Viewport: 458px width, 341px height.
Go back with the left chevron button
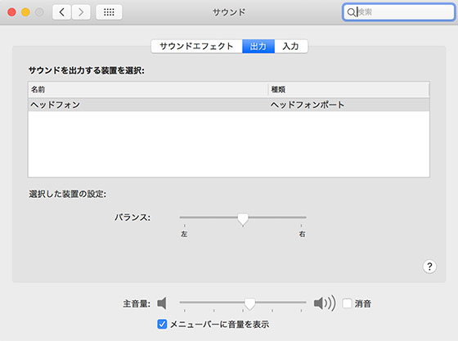pyautogui.click(x=61, y=12)
